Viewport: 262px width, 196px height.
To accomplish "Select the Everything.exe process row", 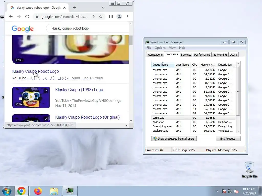I will click(193, 126).
